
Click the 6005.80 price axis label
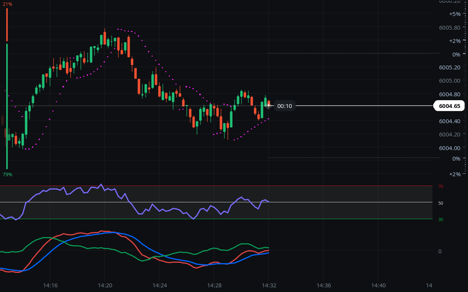point(449,28)
